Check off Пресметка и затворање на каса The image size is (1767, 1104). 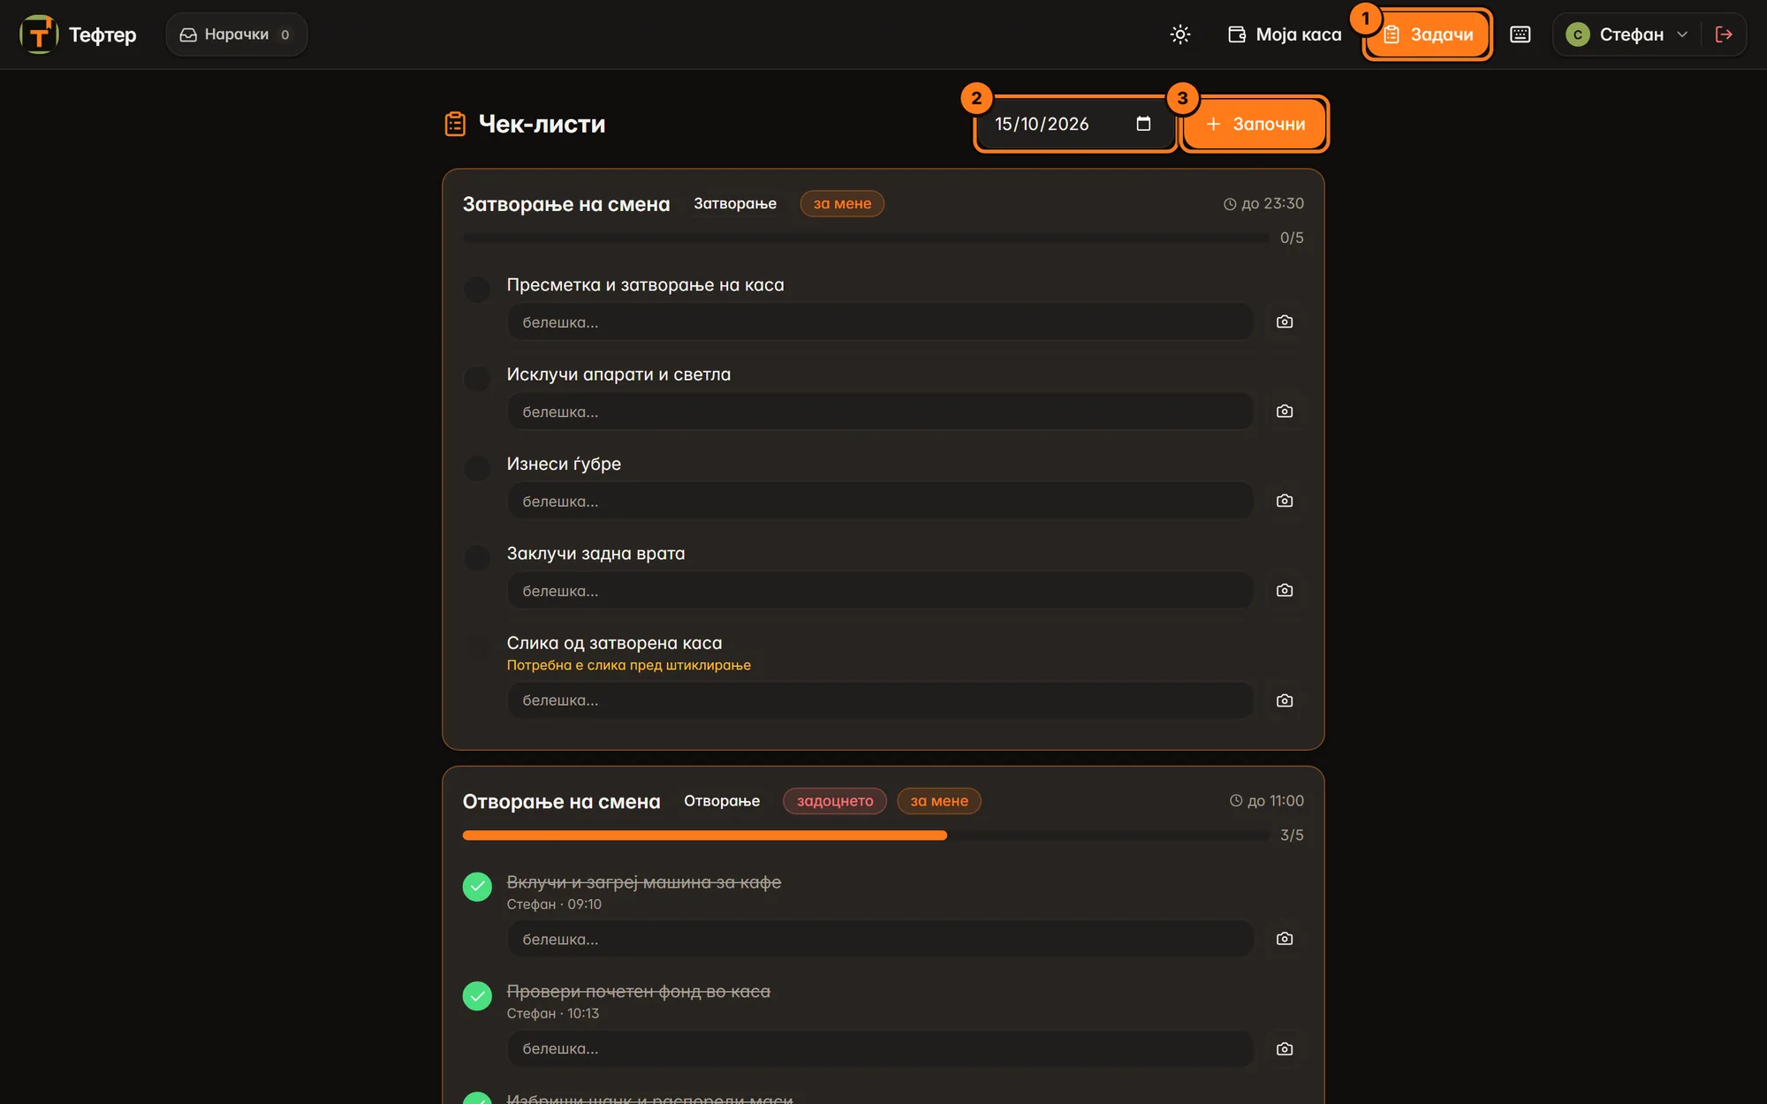[477, 289]
